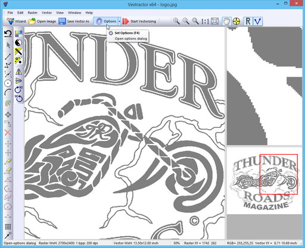
Task: Click the red X delete icon
Action: click(x=8, y=133)
